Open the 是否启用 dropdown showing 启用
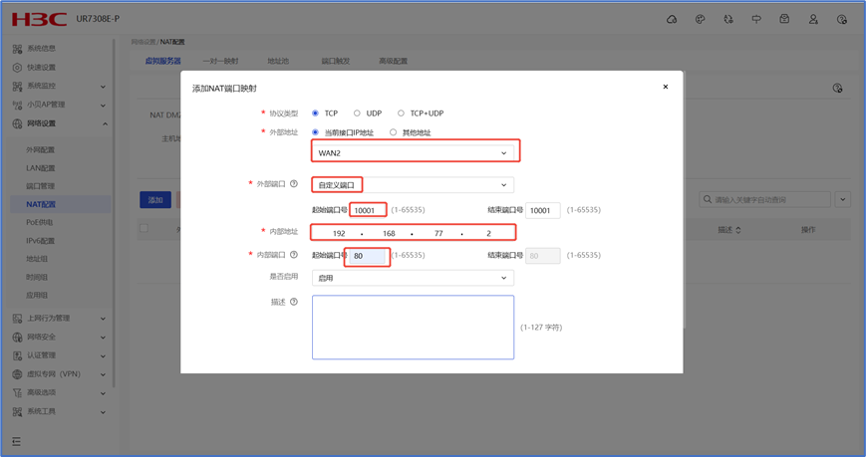Image resolution: width=866 pixels, height=457 pixels. tap(414, 278)
